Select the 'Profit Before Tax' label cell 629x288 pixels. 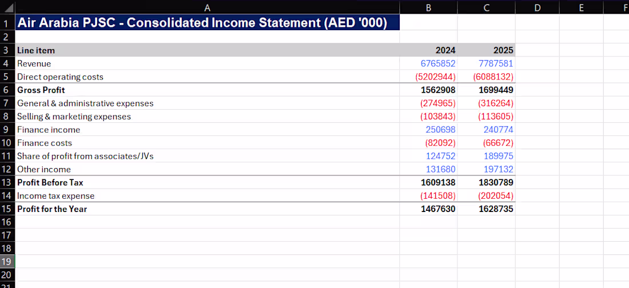pyautogui.click(x=208, y=182)
